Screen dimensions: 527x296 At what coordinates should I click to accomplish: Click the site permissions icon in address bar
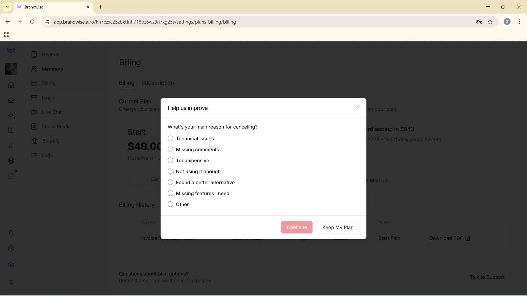(x=46, y=22)
